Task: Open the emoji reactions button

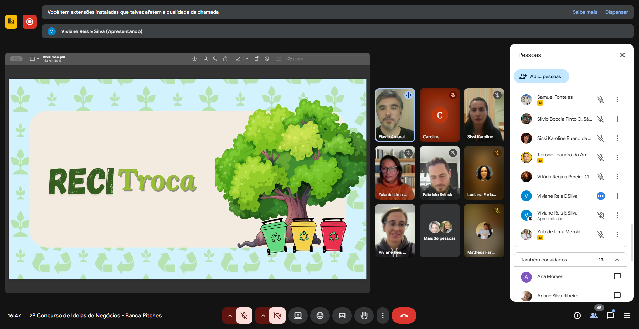Action: coord(320,316)
